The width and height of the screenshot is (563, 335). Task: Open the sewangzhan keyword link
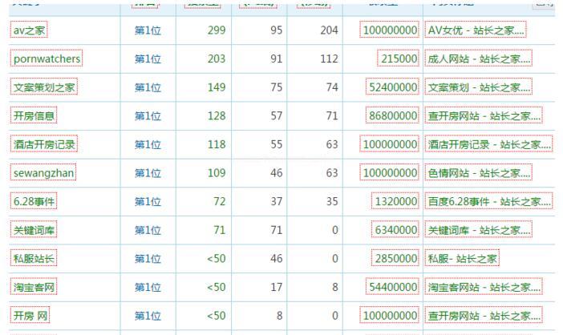[x=43, y=173]
